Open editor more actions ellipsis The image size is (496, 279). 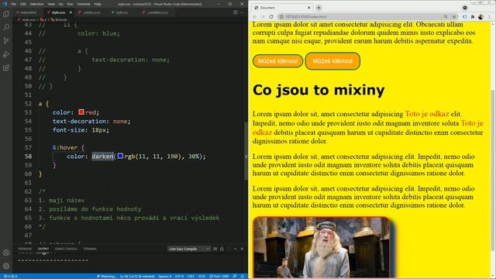coord(242,12)
